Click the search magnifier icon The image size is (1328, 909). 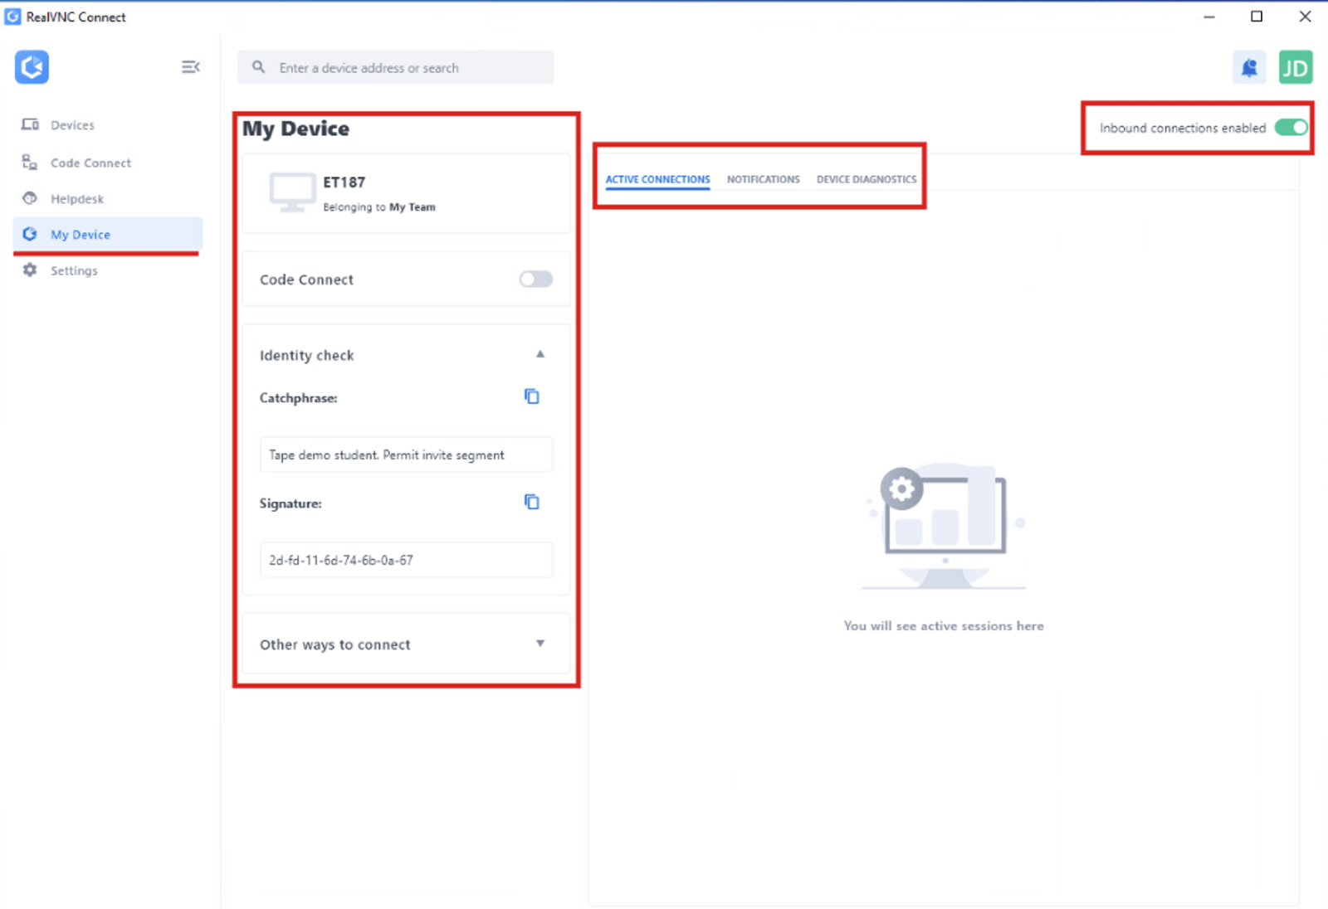[259, 67]
